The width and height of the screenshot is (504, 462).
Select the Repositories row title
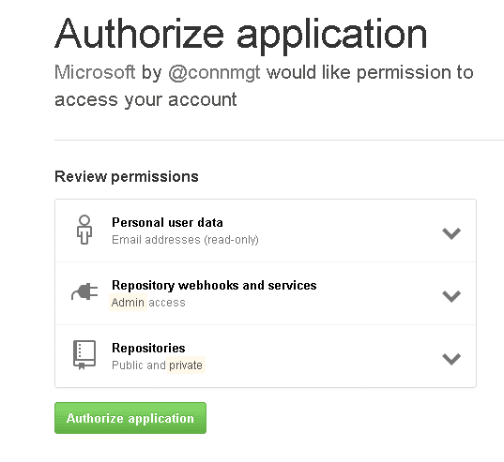(x=148, y=348)
